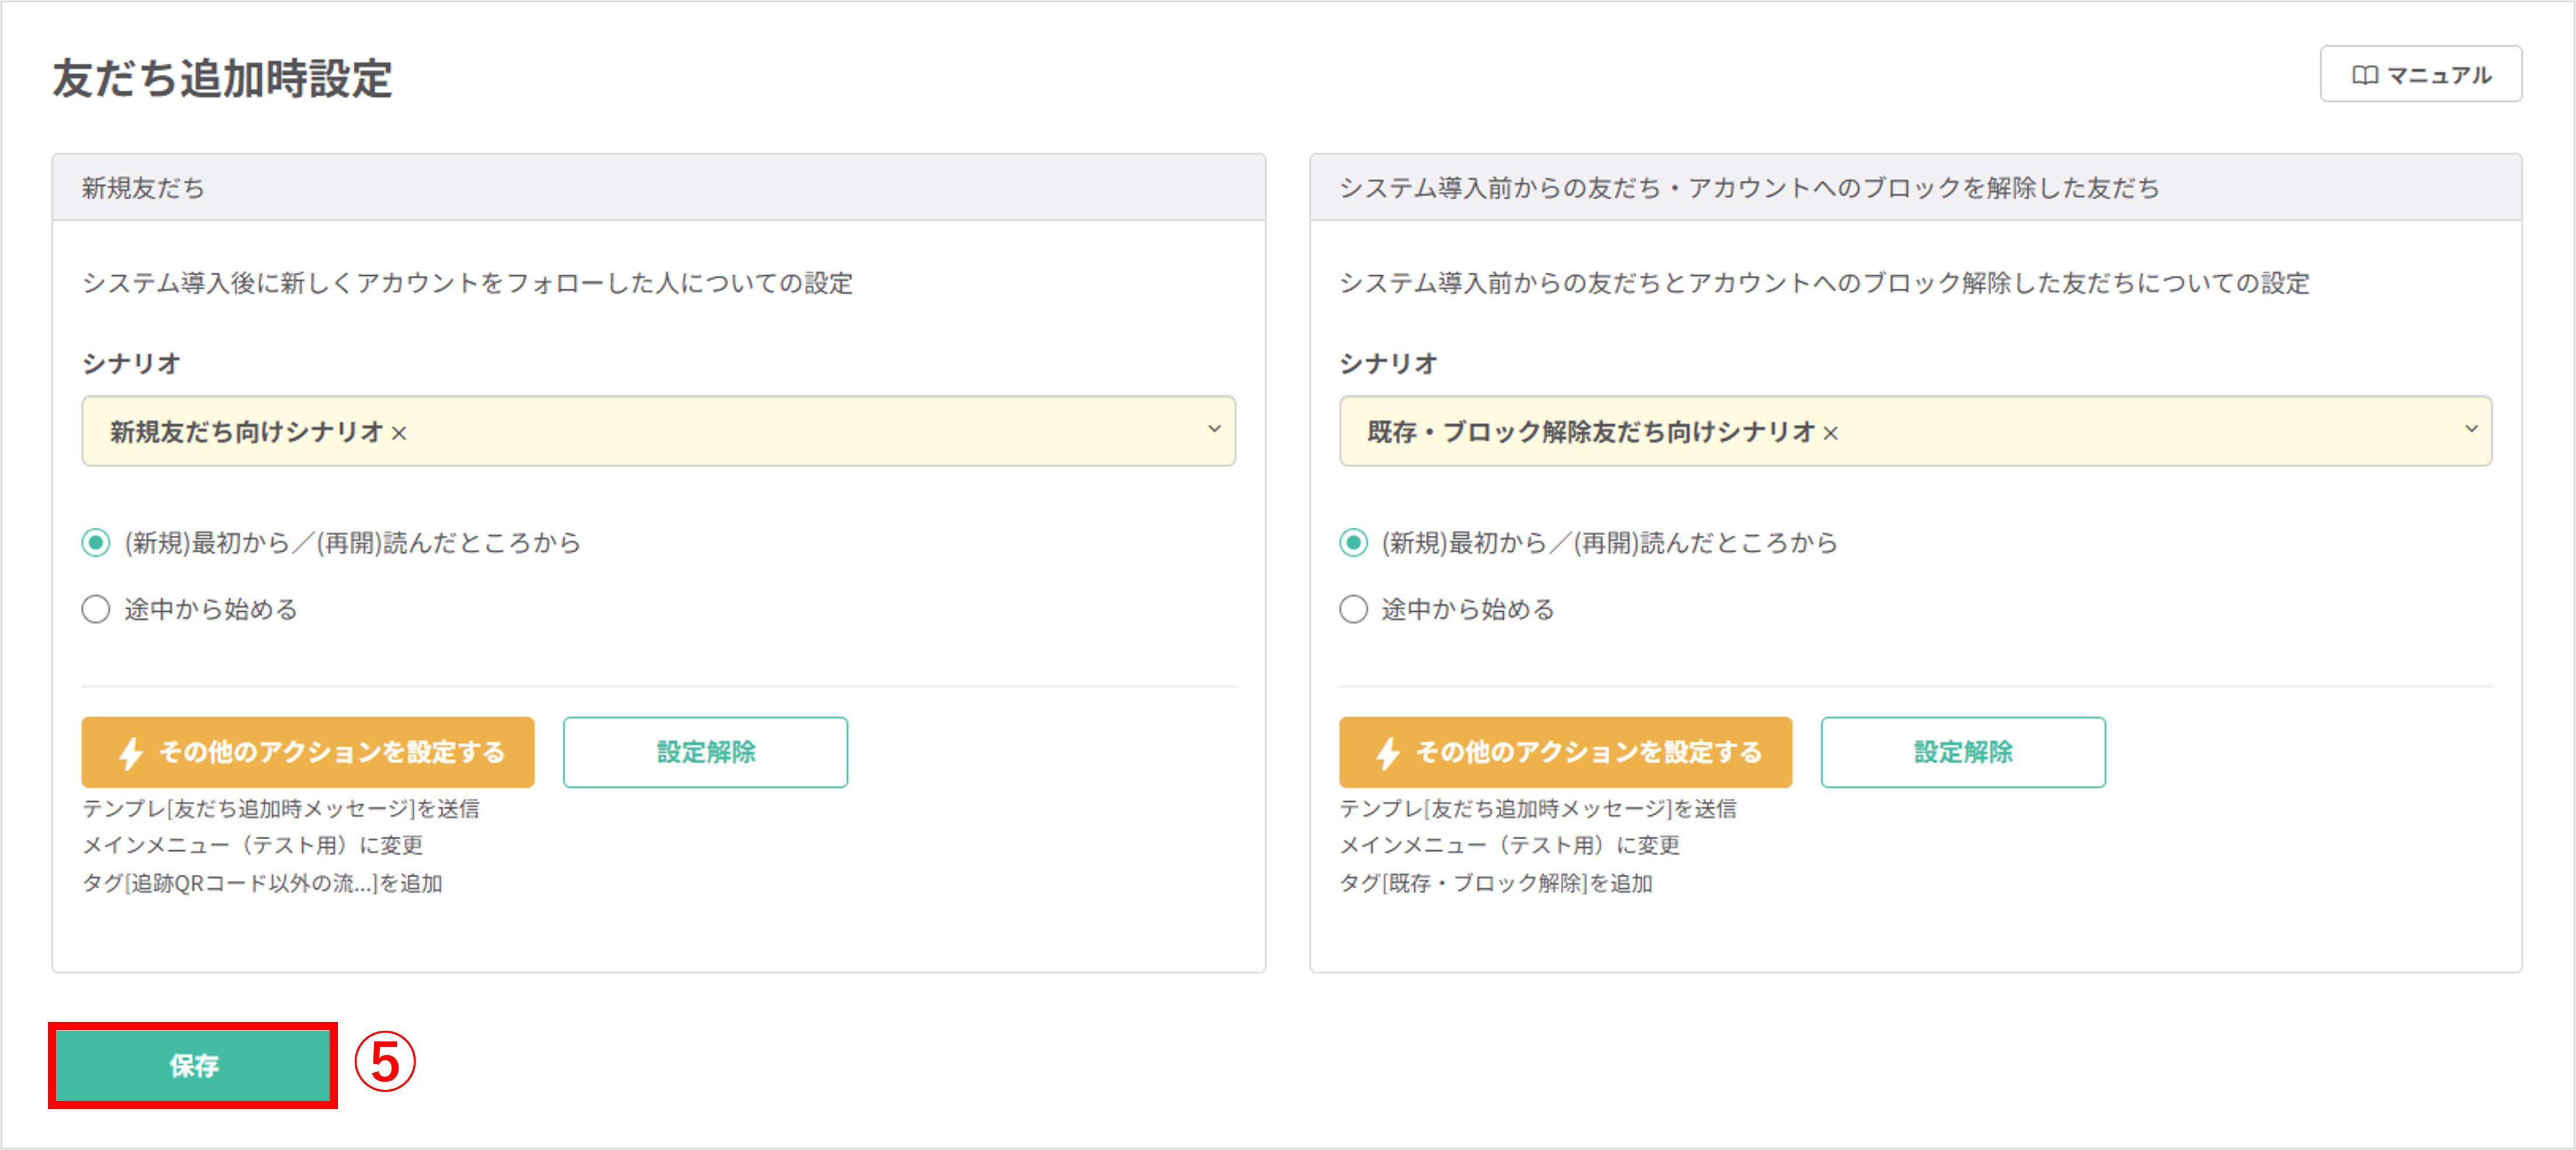
Task: Click text タグ[追跡QRコード以外の流...]を追加
Action: pos(262,883)
